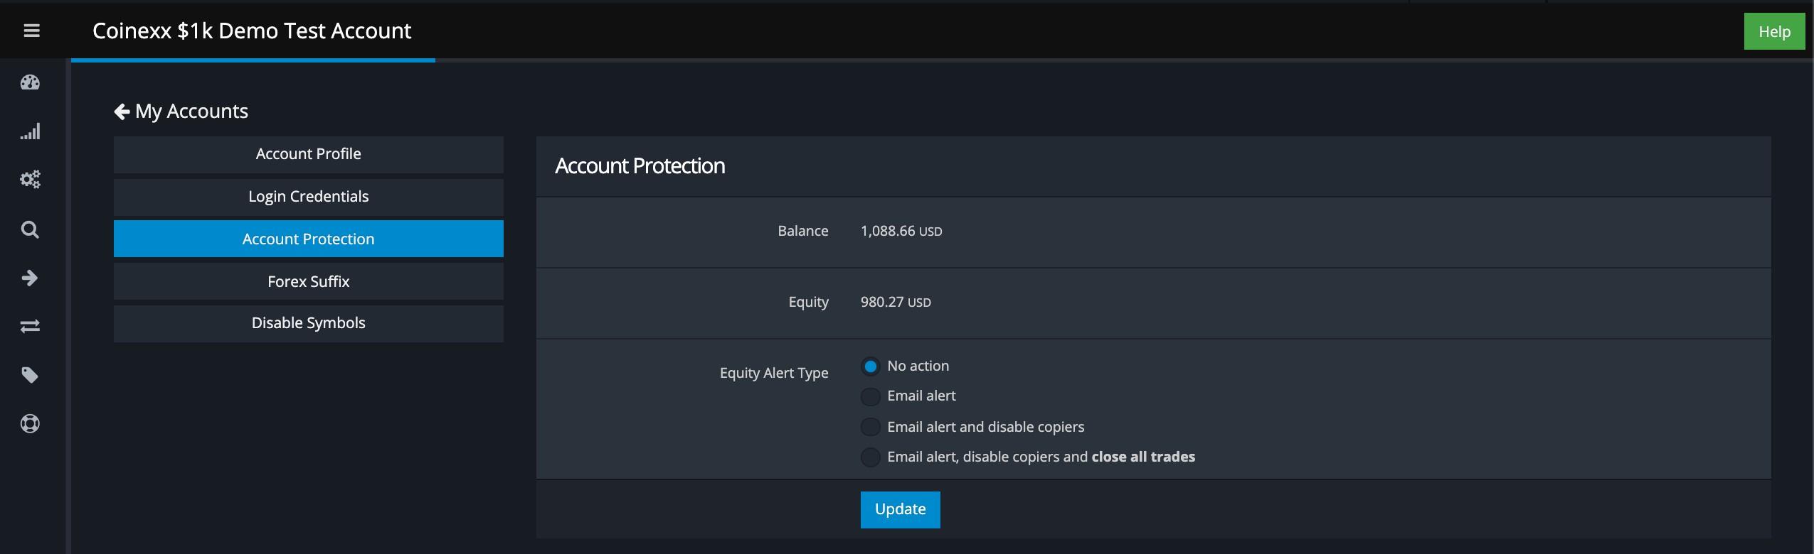Go to the Forex Suffix section
Image resolution: width=1814 pixels, height=554 pixels.
308,281
